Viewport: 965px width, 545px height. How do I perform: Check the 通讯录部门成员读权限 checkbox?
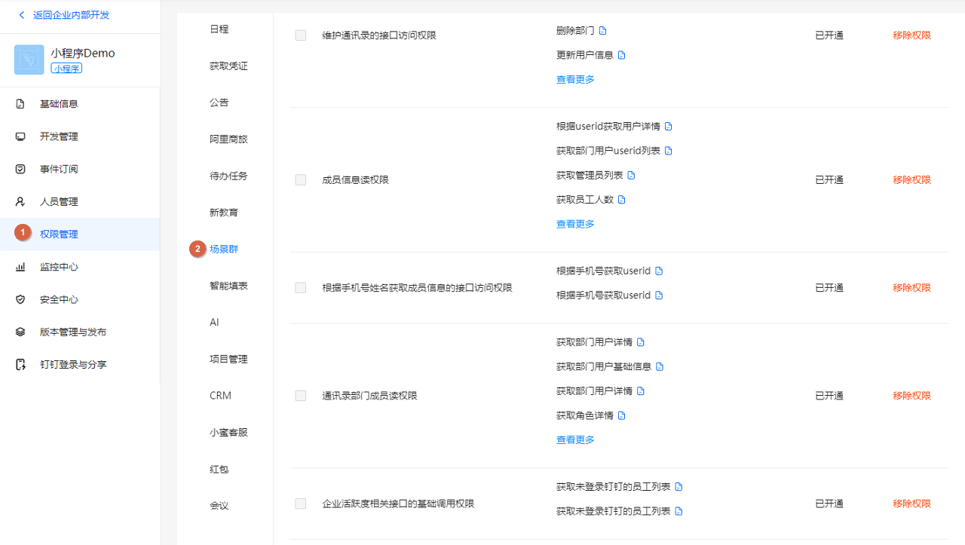(301, 396)
